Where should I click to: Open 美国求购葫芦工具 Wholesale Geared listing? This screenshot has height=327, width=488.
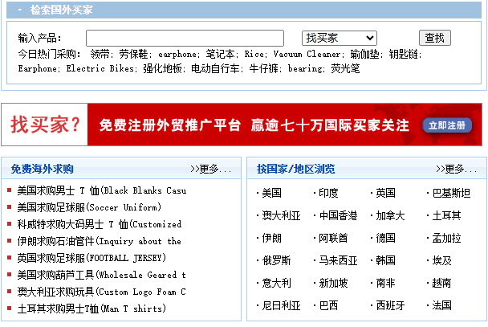(102, 275)
